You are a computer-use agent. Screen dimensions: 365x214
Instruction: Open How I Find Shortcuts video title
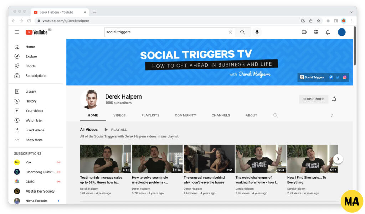click(x=307, y=180)
